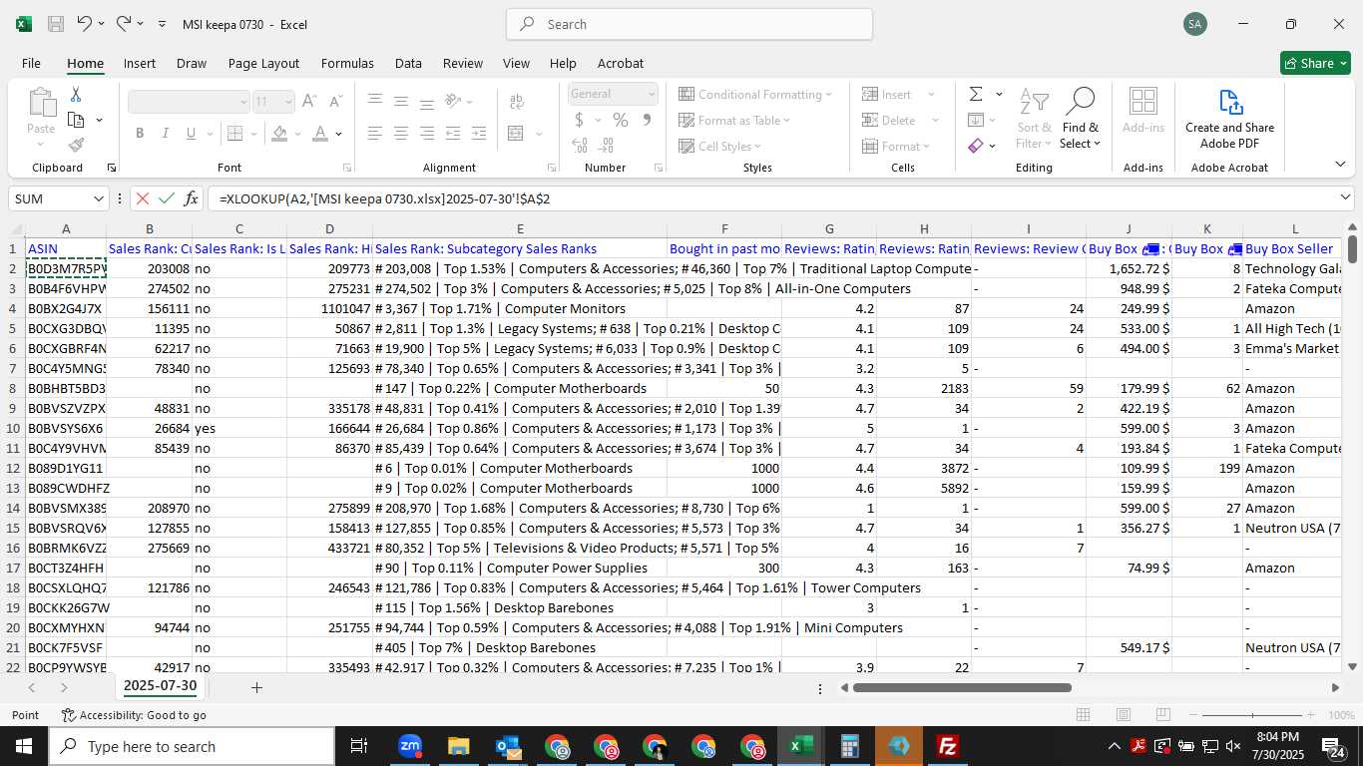Viewport: 1363px width, 766px height.
Task: Toggle Top Align in Alignment group
Action: tap(375, 101)
